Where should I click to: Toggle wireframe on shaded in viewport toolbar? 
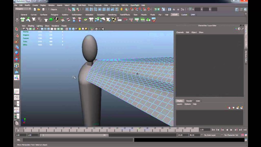point(73,29)
